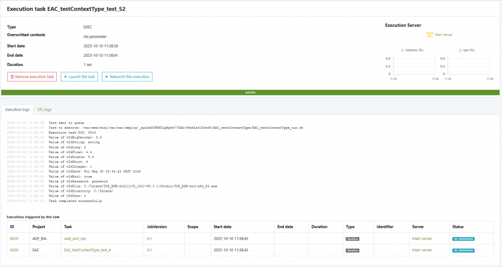Image resolution: width=502 pixels, height=267 pixels.
Task: Click IN_PROGRESS status badge for wait_and_see
Action: [463, 239]
